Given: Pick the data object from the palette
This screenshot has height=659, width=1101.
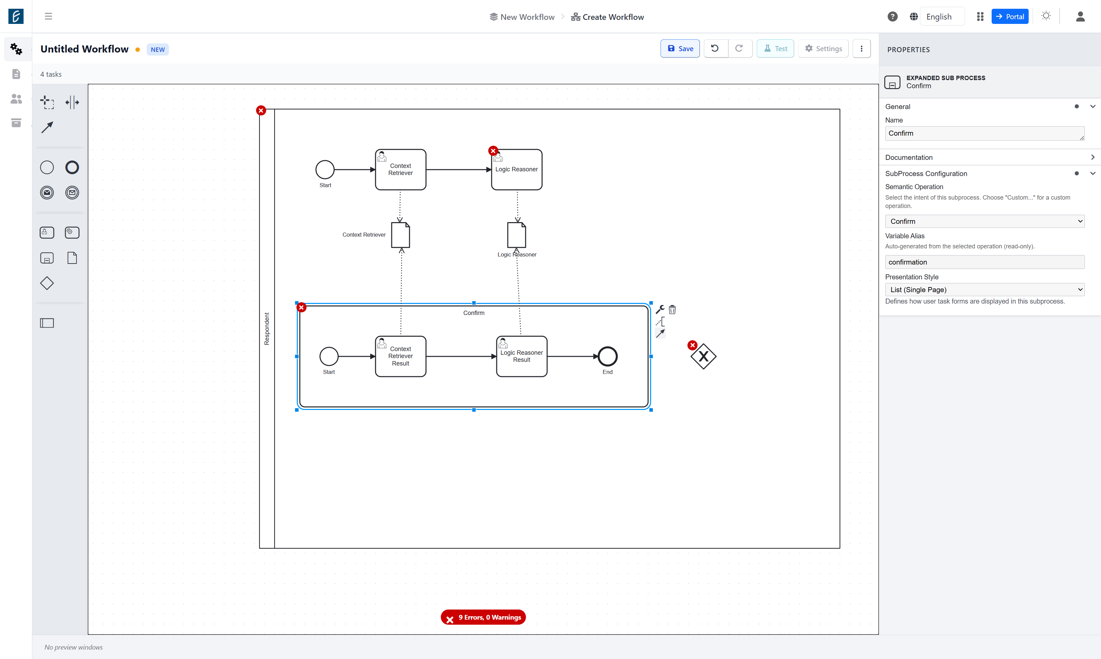Looking at the screenshot, I should click(72, 258).
